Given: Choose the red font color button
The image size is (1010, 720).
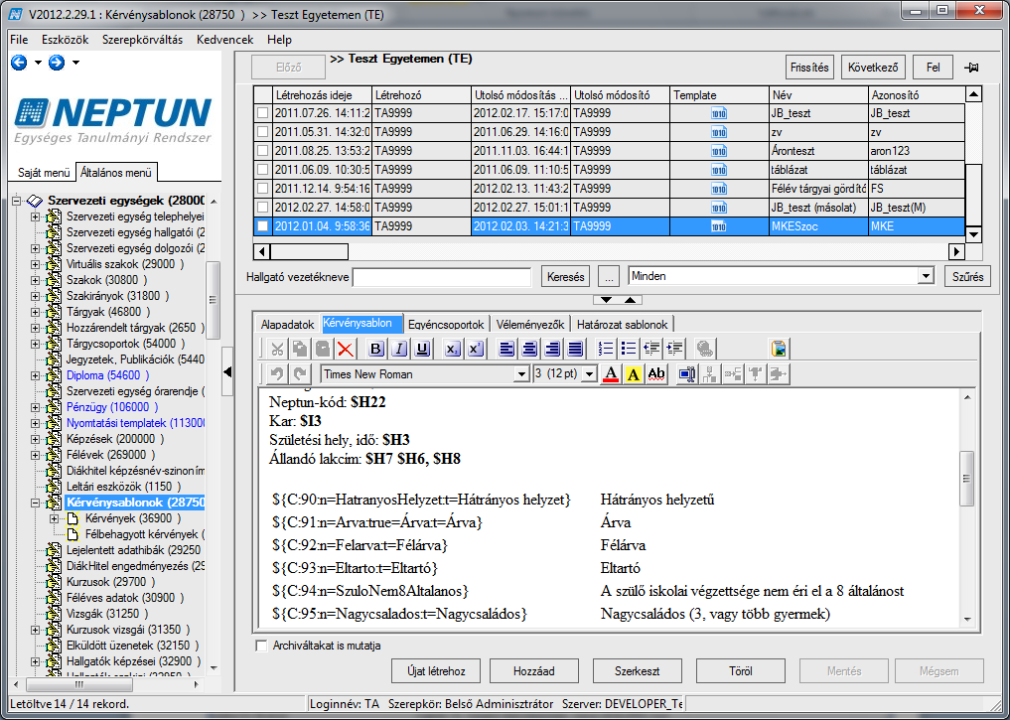Looking at the screenshot, I should point(611,374).
